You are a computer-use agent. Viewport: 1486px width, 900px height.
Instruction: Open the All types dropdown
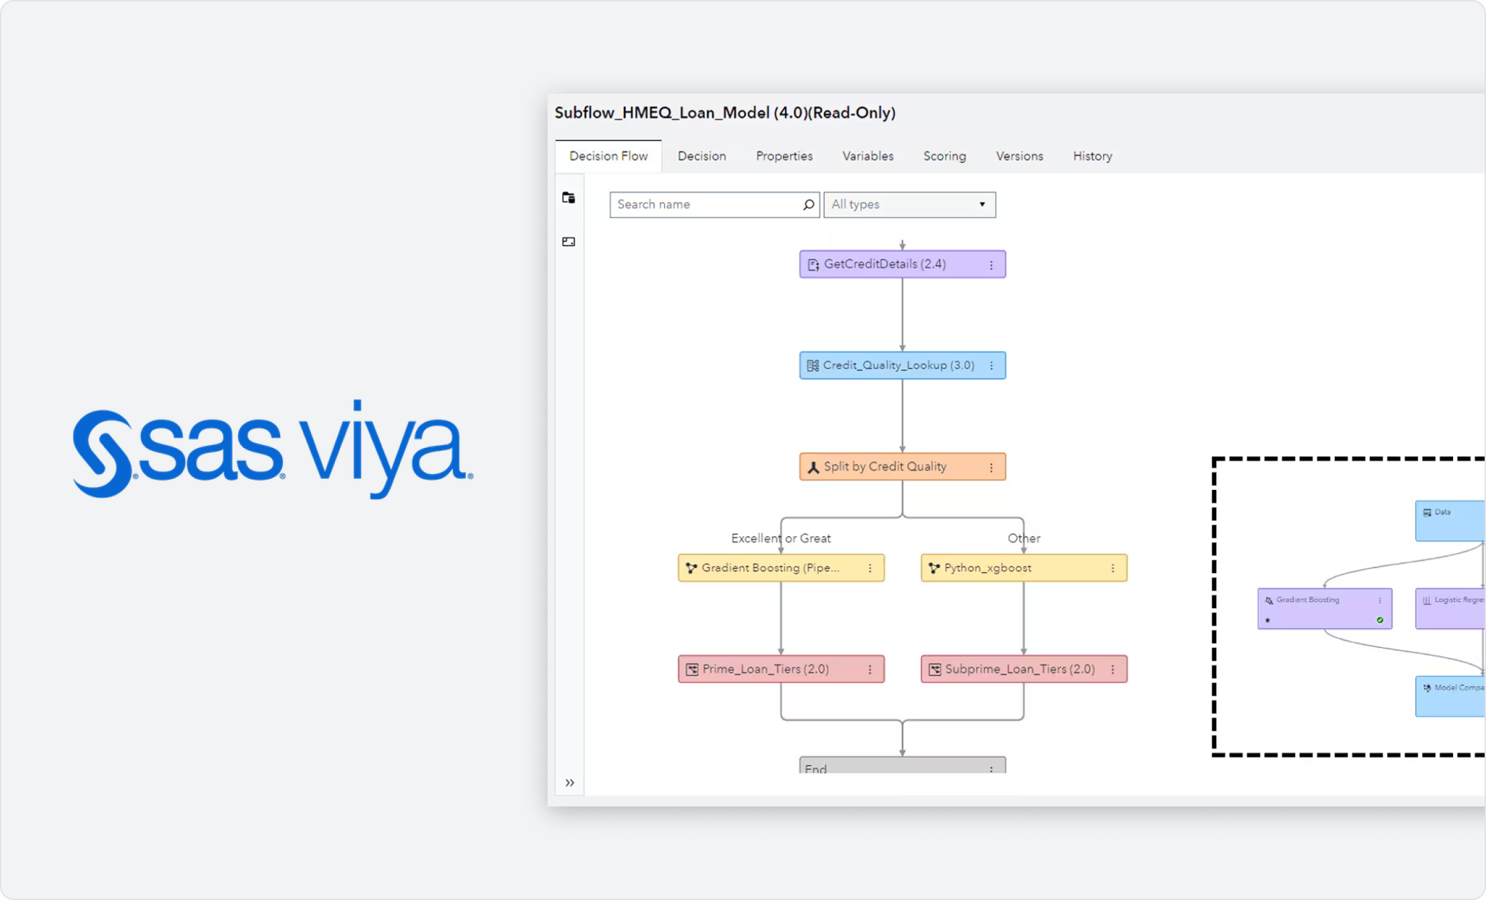[x=909, y=204]
